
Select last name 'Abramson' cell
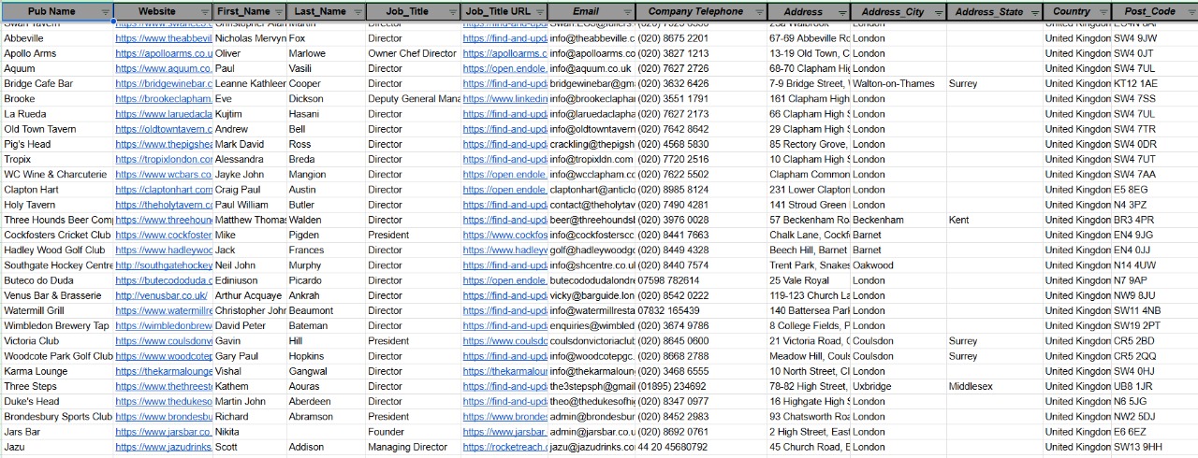[x=327, y=417]
